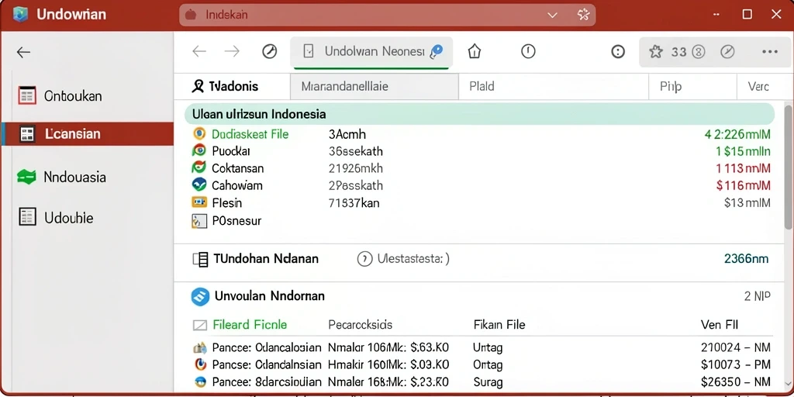This screenshot has width=794, height=397.
Task: Click the $116mIM value
Action: click(x=744, y=185)
